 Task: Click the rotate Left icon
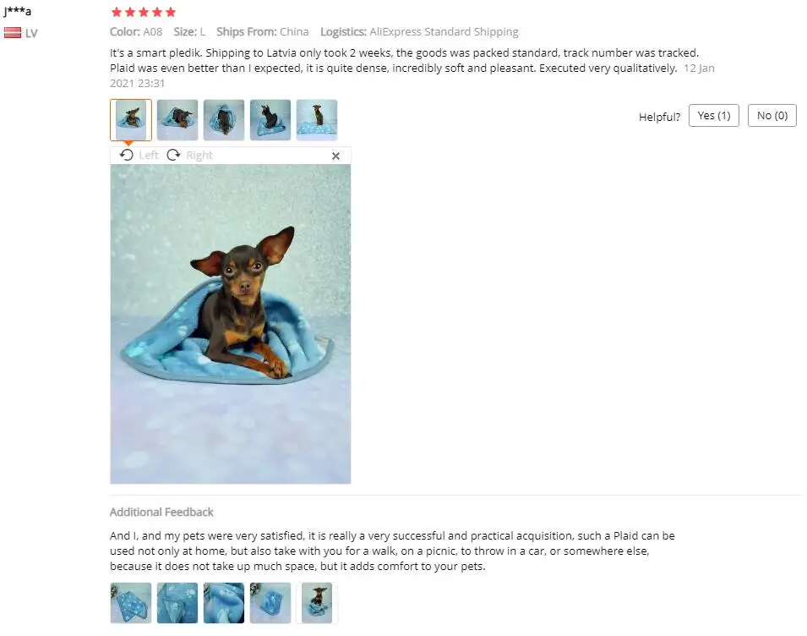(x=127, y=155)
